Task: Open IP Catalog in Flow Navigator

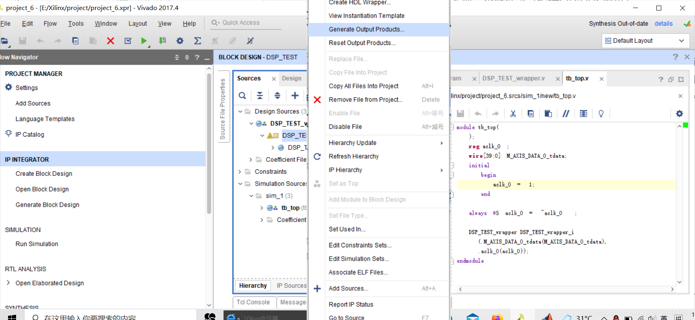Action: (x=30, y=135)
